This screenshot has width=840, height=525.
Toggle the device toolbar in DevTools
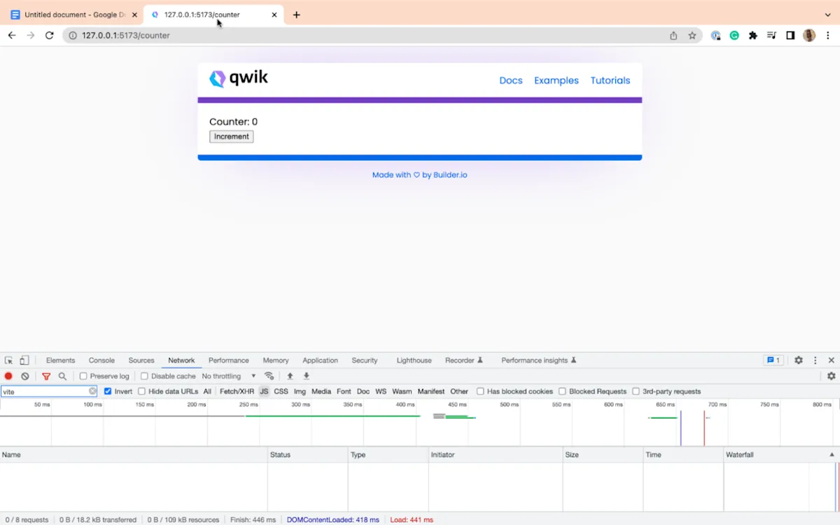[24, 360]
